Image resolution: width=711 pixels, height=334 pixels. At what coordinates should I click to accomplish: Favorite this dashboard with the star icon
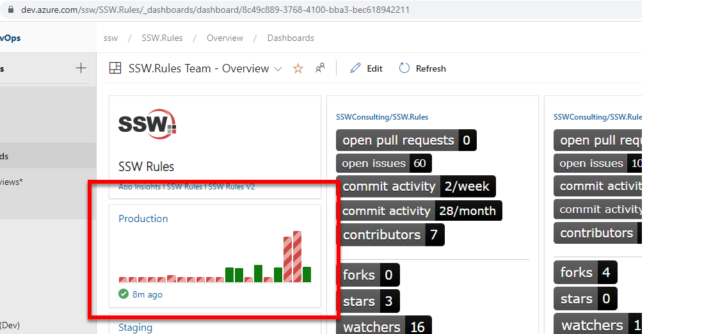click(x=298, y=68)
